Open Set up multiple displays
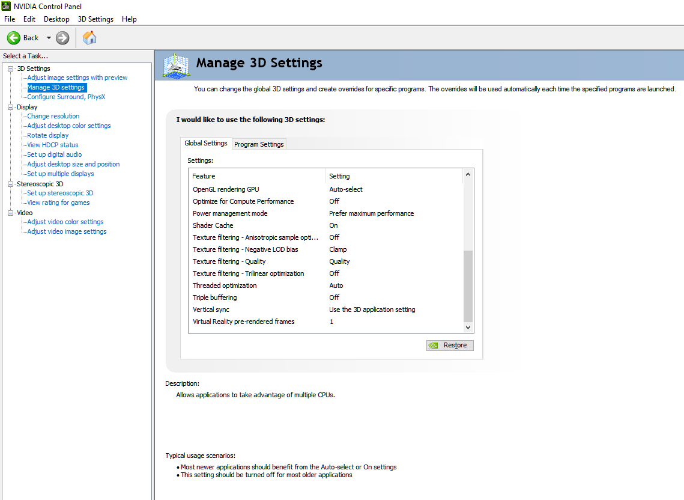 pyautogui.click(x=61, y=174)
